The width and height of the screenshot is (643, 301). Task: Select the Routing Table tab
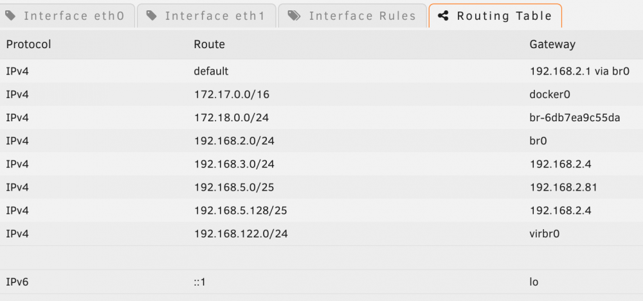(495, 15)
